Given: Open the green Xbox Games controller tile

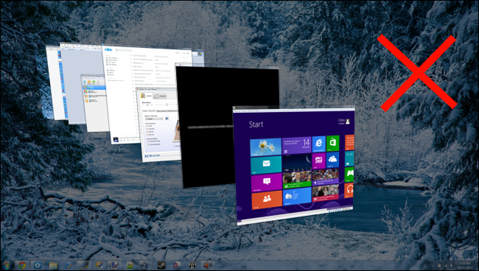Looking at the screenshot, I should [x=350, y=175].
